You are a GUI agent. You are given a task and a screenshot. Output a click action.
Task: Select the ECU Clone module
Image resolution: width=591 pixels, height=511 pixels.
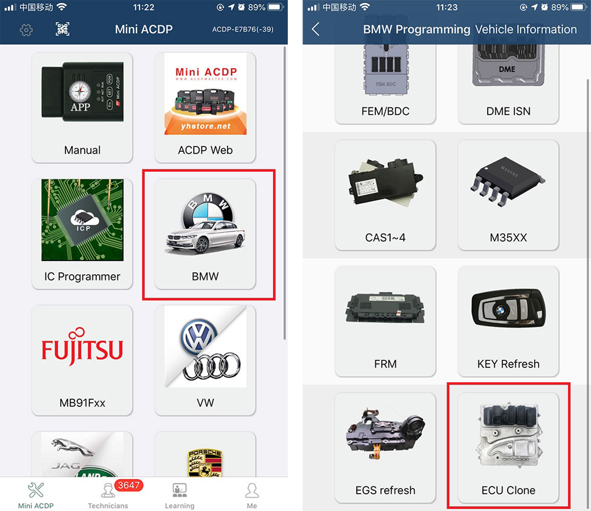click(508, 448)
